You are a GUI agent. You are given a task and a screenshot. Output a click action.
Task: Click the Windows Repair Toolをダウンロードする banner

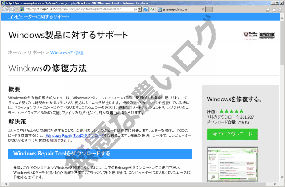100,154
